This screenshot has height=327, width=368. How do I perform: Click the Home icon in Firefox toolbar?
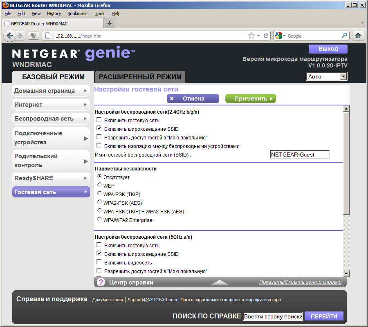(358, 36)
